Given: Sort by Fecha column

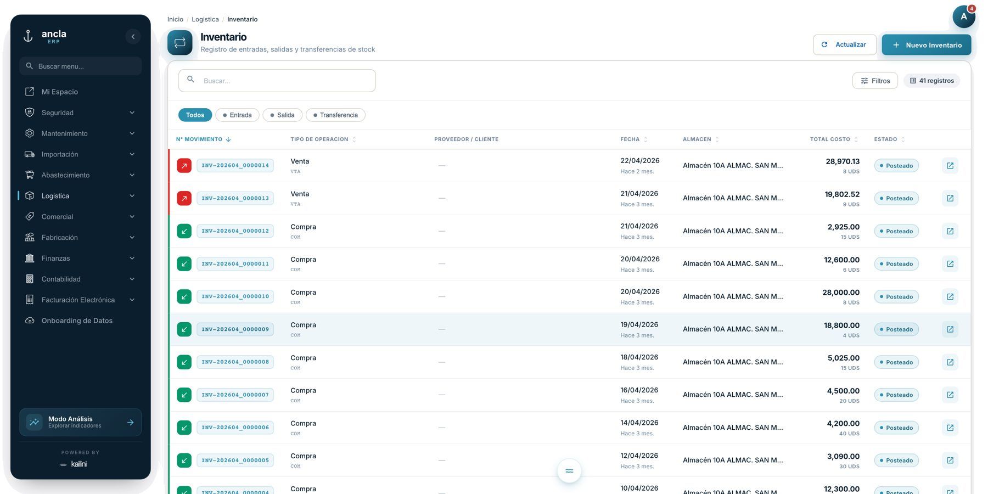Looking at the screenshot, I should click(634, 139).
